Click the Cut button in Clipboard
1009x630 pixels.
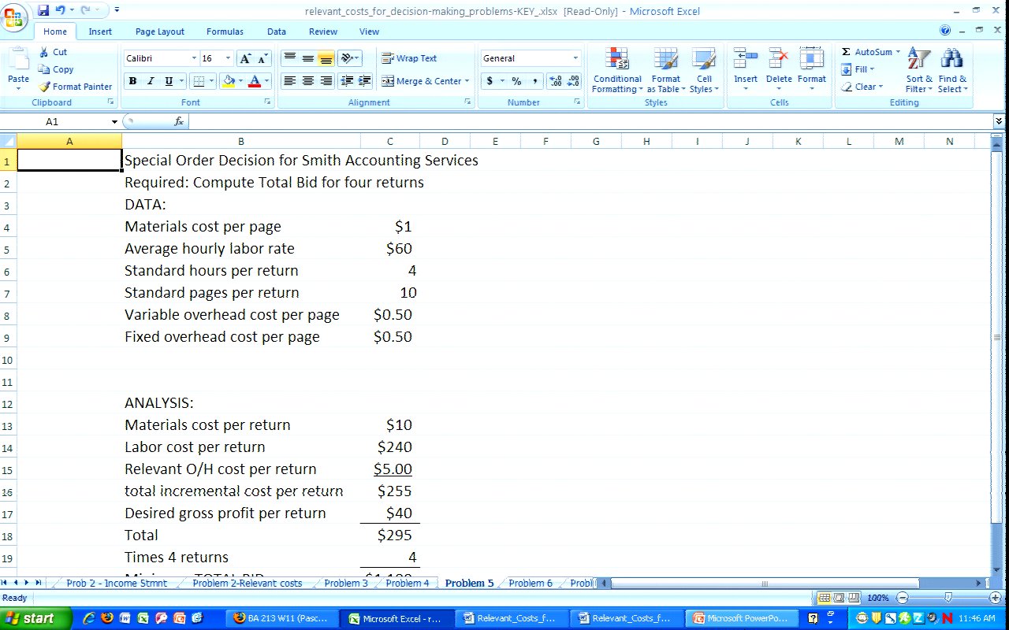click(x=53, y=52)
